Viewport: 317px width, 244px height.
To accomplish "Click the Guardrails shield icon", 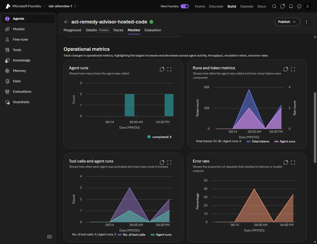I will pos(8,102).
